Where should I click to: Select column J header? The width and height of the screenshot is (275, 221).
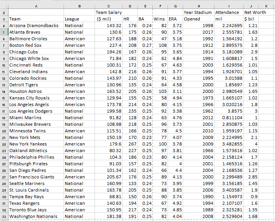point(251,7)
